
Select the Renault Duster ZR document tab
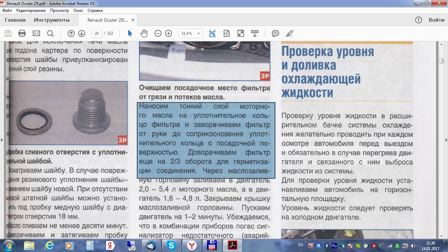[x=108, y=20]
